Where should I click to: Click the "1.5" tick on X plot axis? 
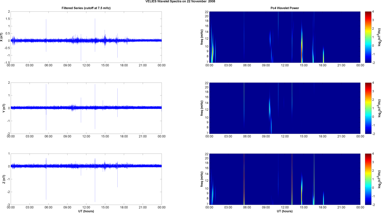point(8,19)
